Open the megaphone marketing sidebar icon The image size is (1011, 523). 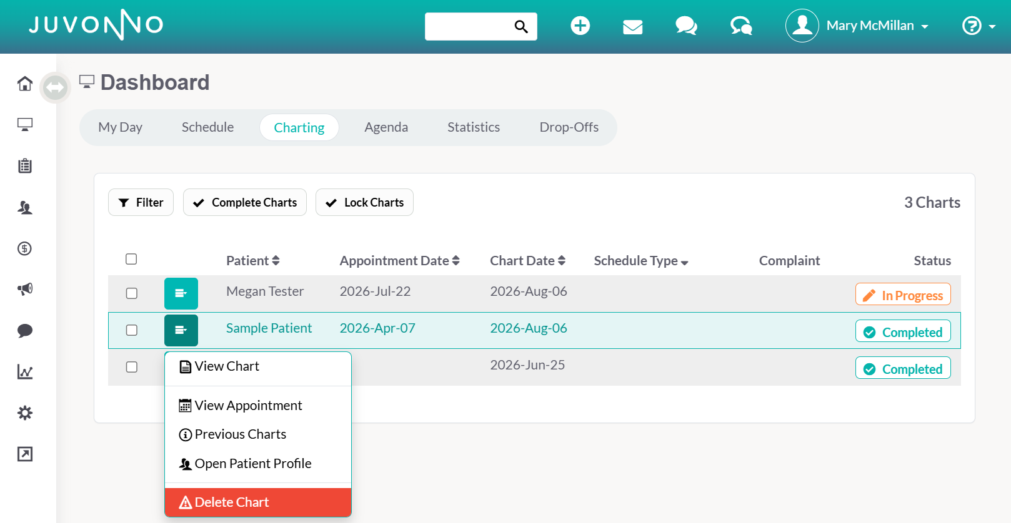point(25,289)
